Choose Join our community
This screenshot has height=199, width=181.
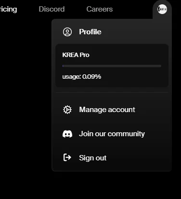pyautogui.click(x=112, y=134)
